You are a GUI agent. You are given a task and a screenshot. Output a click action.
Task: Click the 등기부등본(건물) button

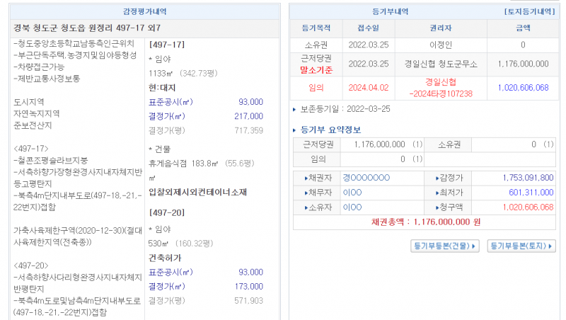(x=444, y=246)
